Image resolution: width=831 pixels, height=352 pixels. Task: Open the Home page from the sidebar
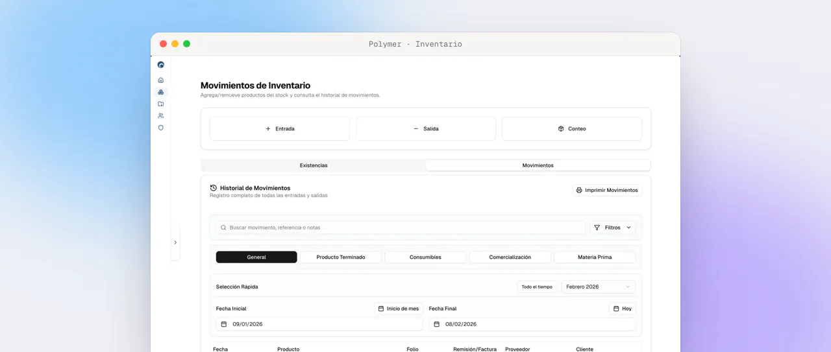coord(161,80)
